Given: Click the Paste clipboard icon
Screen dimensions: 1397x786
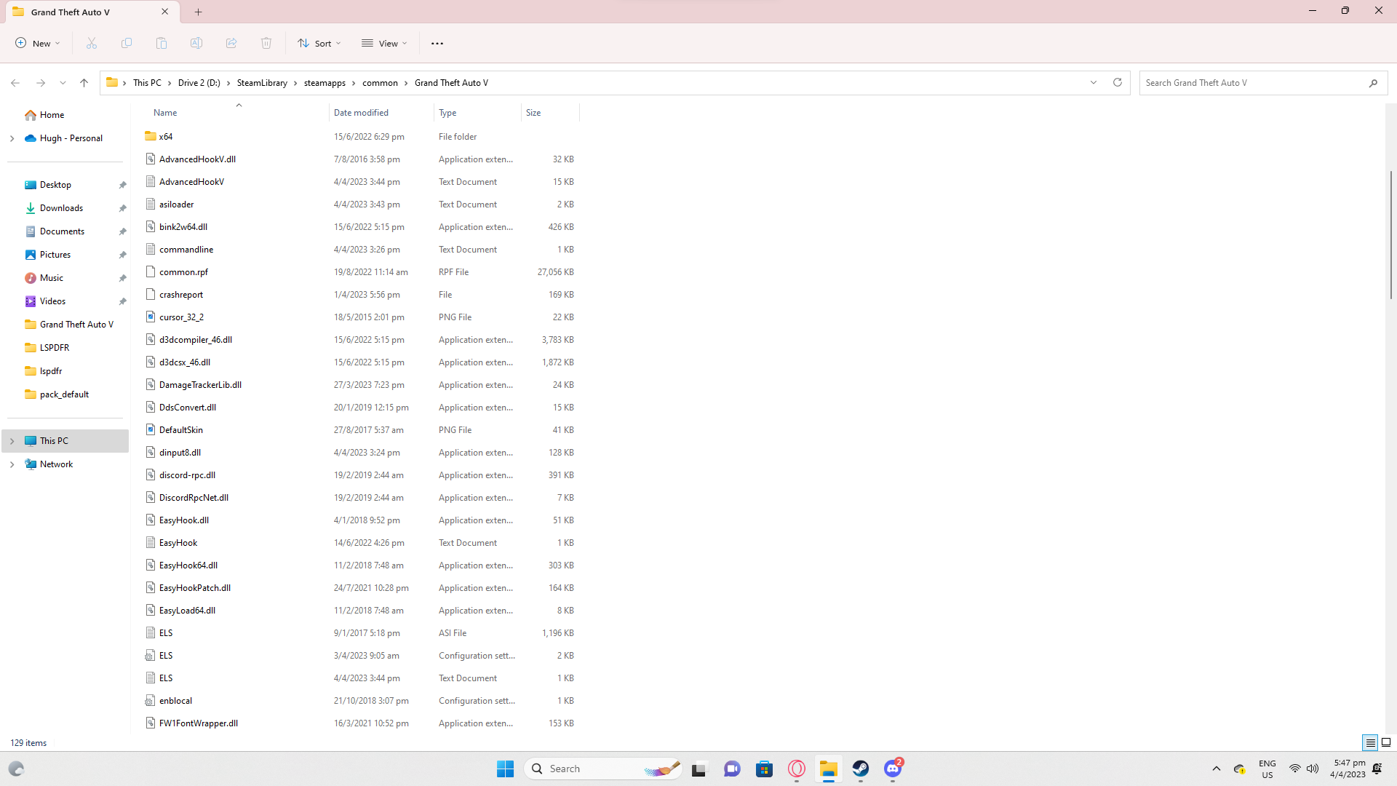Looking at the screenshot, I should (x=162, y=44).
